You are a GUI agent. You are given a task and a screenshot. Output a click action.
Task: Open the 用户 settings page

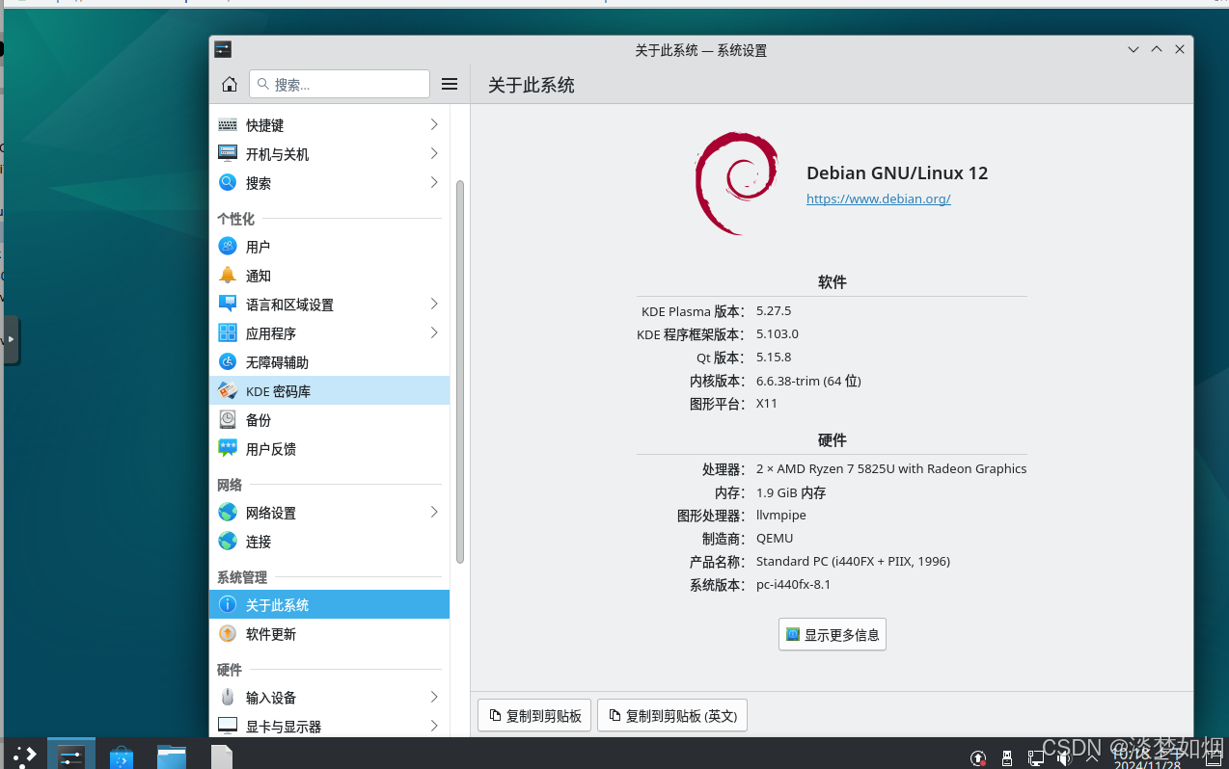point(329,247)
